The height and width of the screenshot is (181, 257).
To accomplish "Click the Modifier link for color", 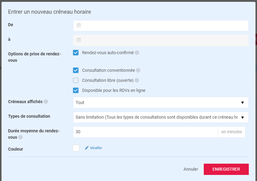I will 96,148.
